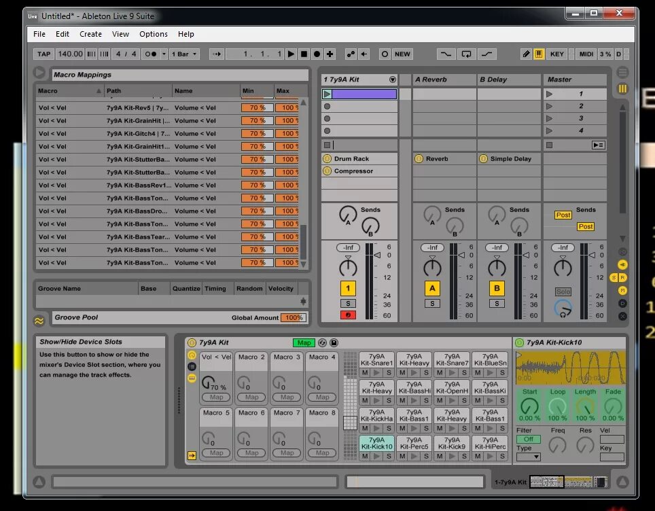655x511 pixels.
Task: Click the green Map button on the drum rack
Action: [304, 342]
